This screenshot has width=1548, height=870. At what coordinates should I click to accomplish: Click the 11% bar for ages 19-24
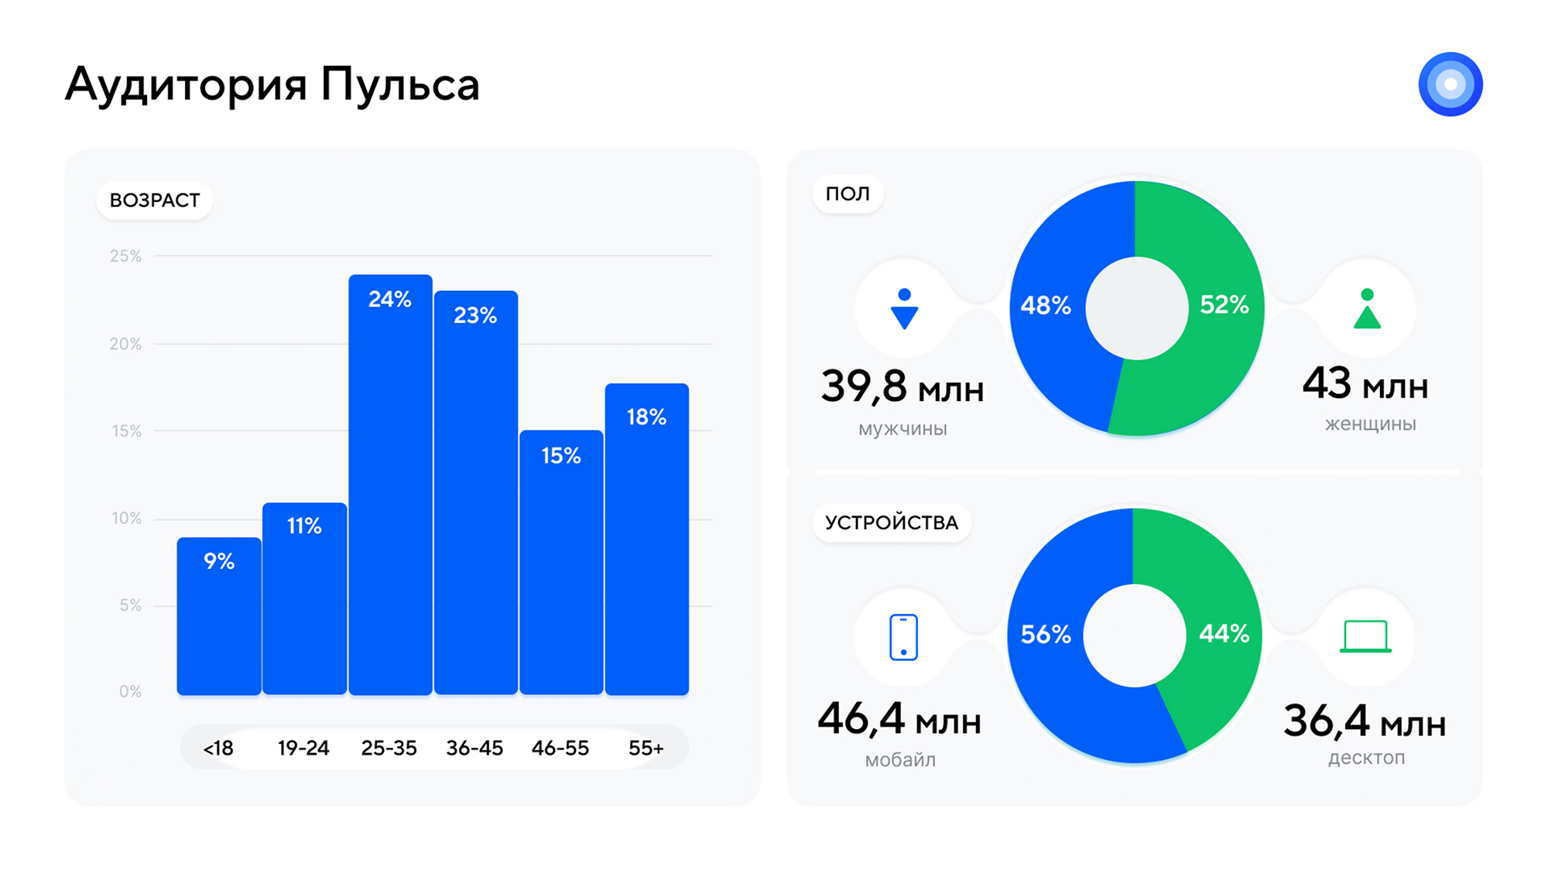coord(304,598)
